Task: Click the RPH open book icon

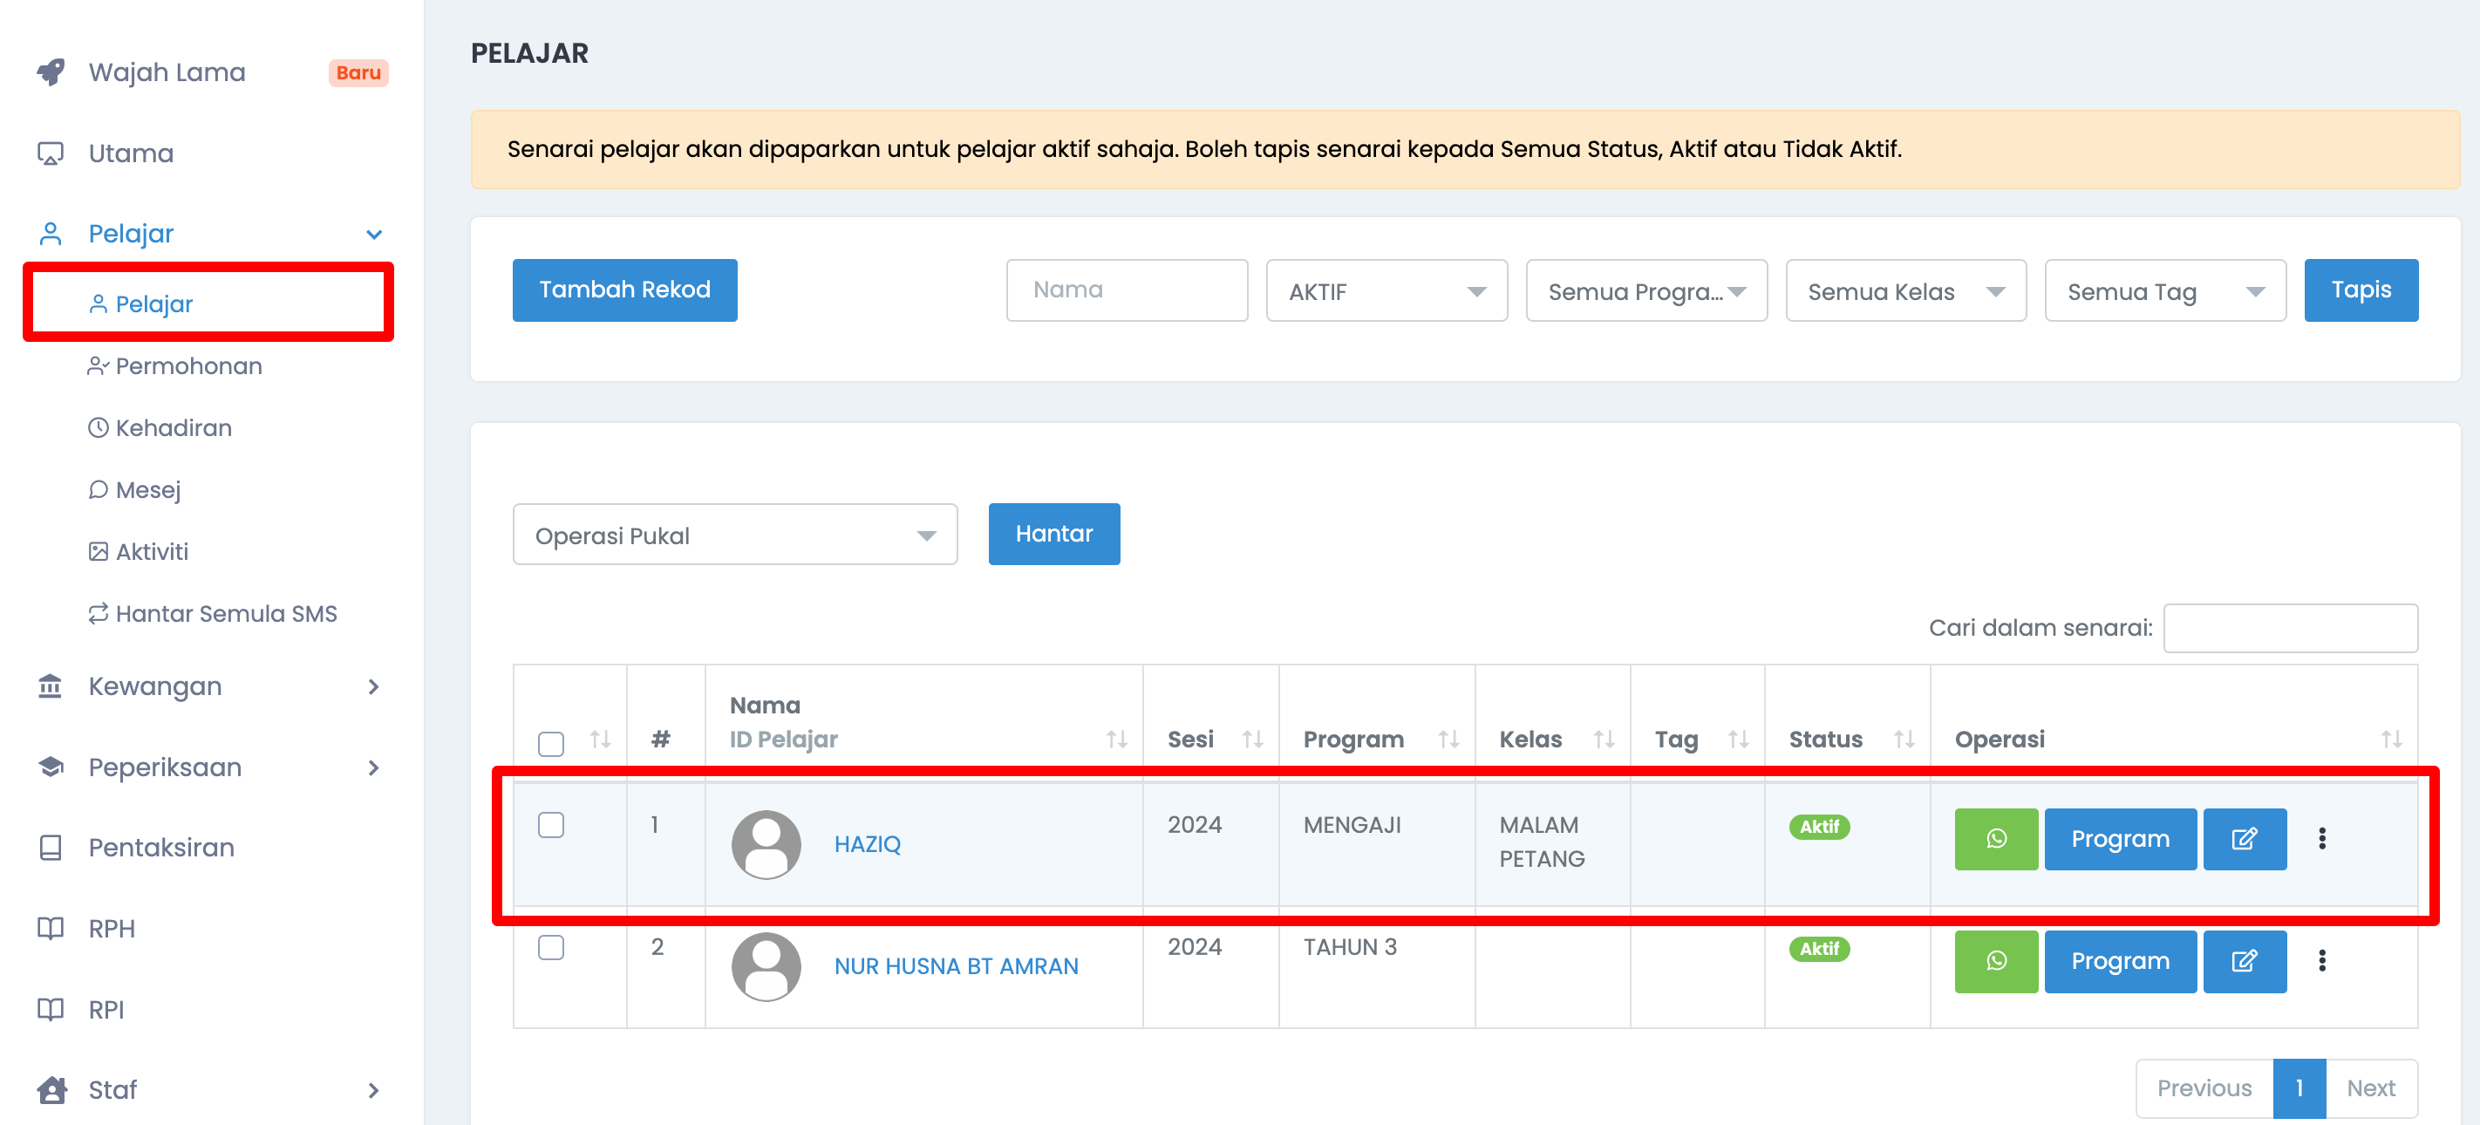Action: click(50, 929)
